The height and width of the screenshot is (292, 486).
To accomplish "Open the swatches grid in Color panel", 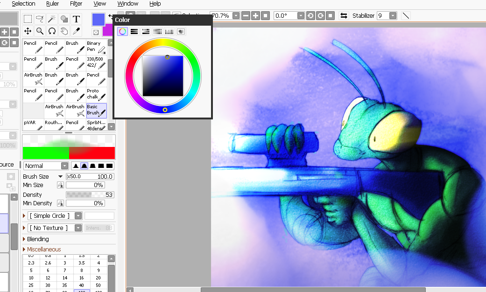I will 169,31.
